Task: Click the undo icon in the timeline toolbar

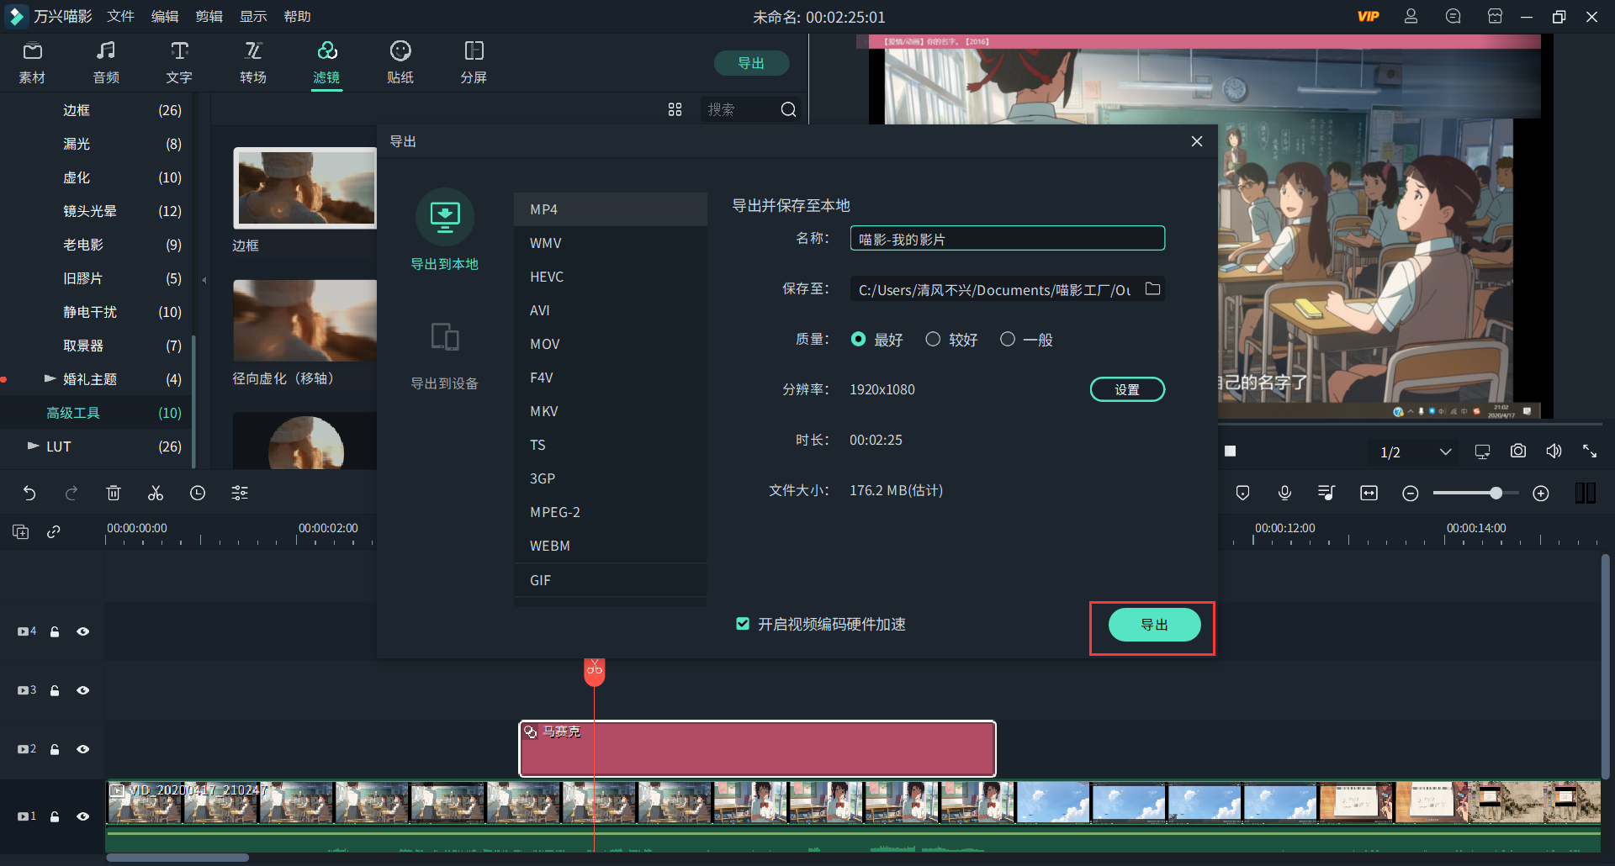Action: tap(30, 493)
